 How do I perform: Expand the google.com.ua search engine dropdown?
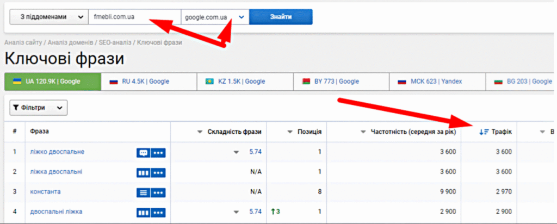pos(241,17)
